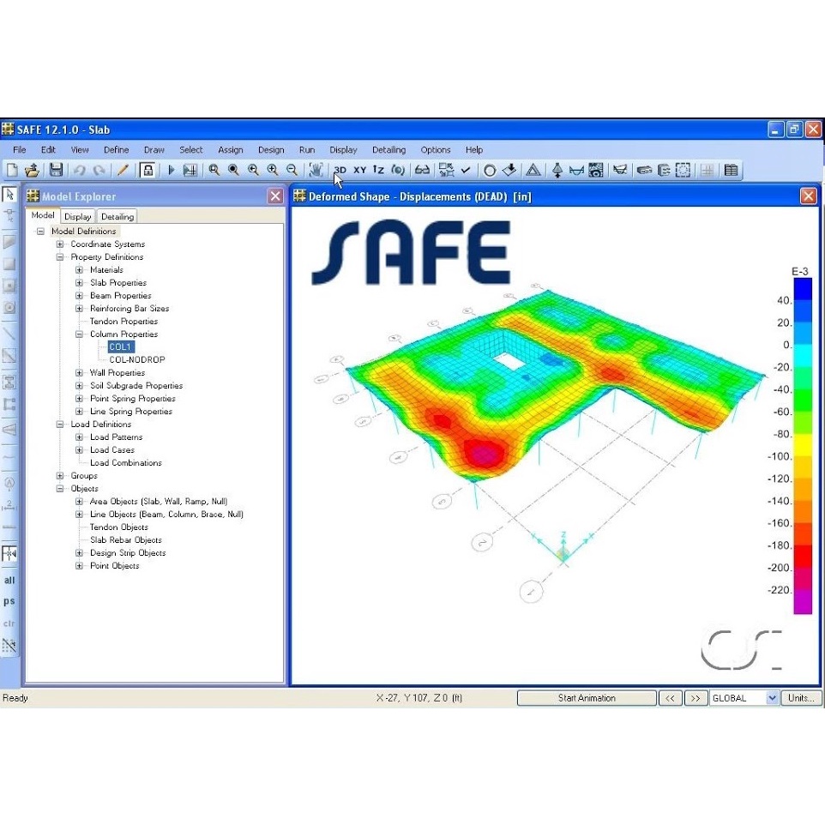
Task: Expand Coordinate Systems node
Action: 60,244
